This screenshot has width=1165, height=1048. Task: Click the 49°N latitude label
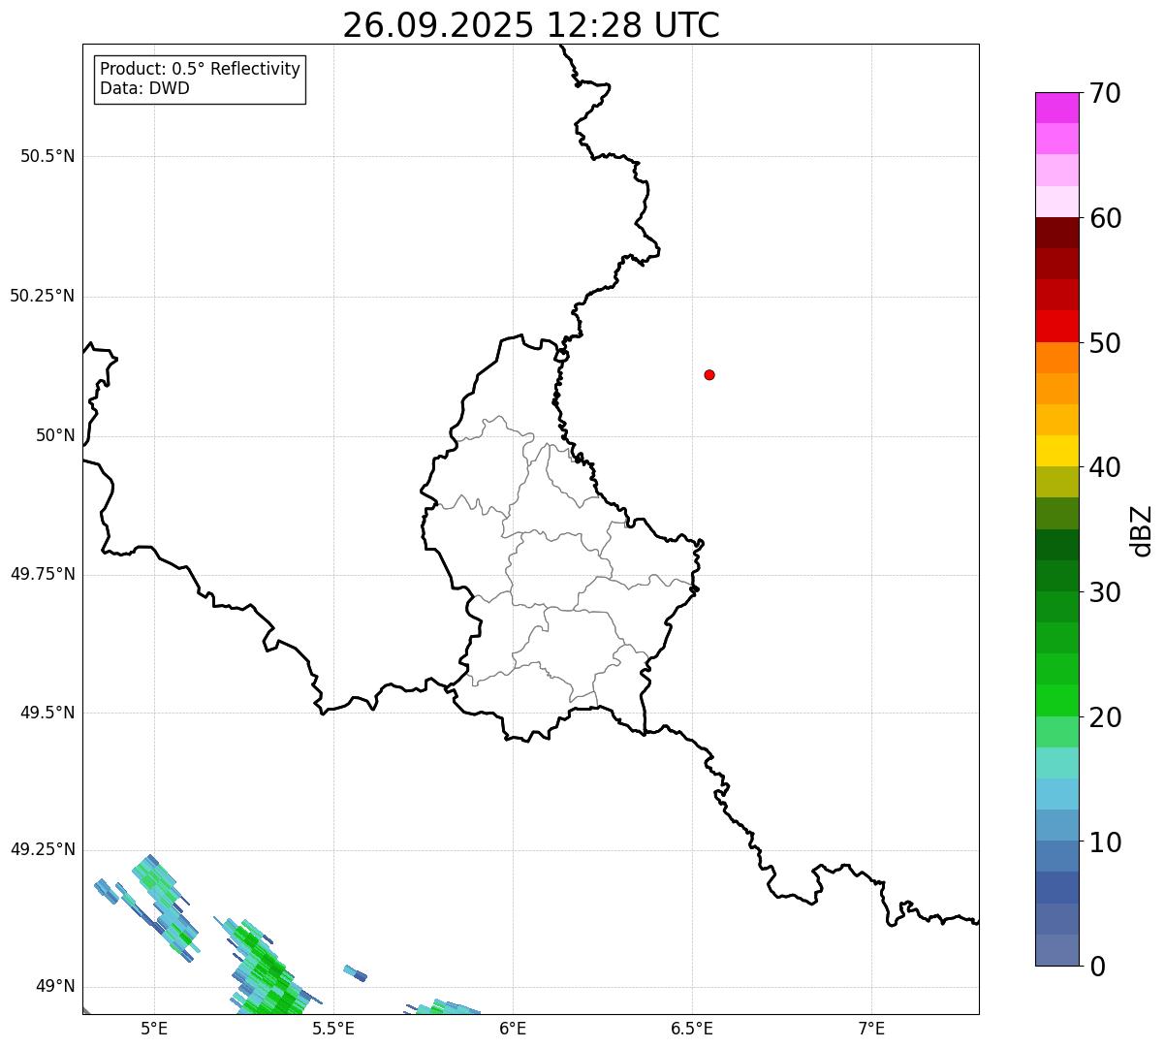55,987
